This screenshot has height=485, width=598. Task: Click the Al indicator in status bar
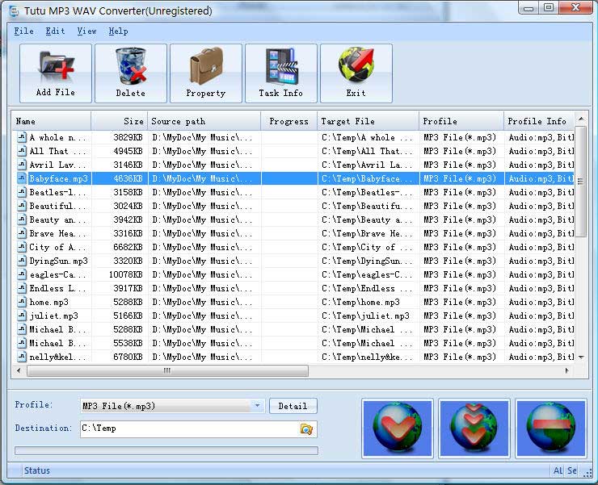point(558,470)
